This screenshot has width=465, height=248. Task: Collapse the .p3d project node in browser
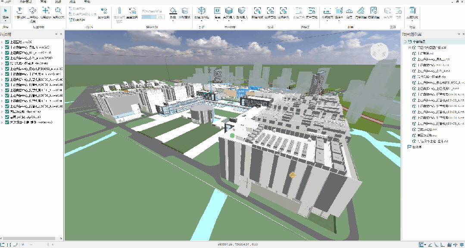pyautogui.click(x=409, y=47)
